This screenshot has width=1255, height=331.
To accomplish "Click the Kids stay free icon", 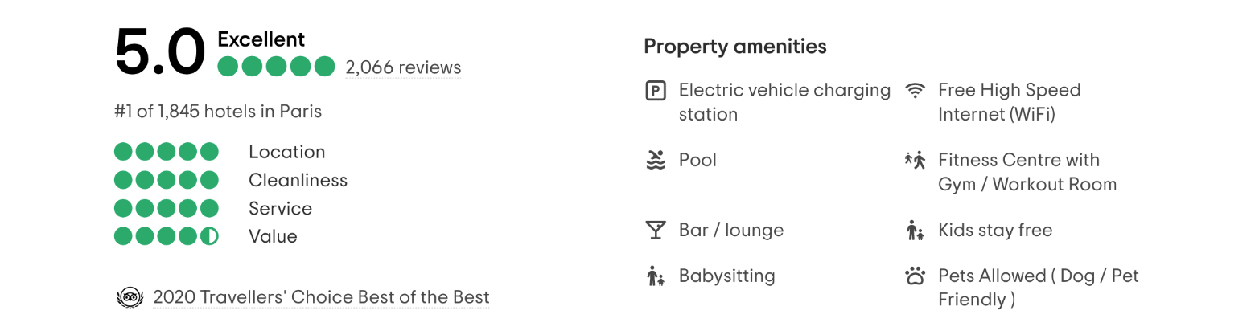I will pyautogui.click(x=915, y=231).
